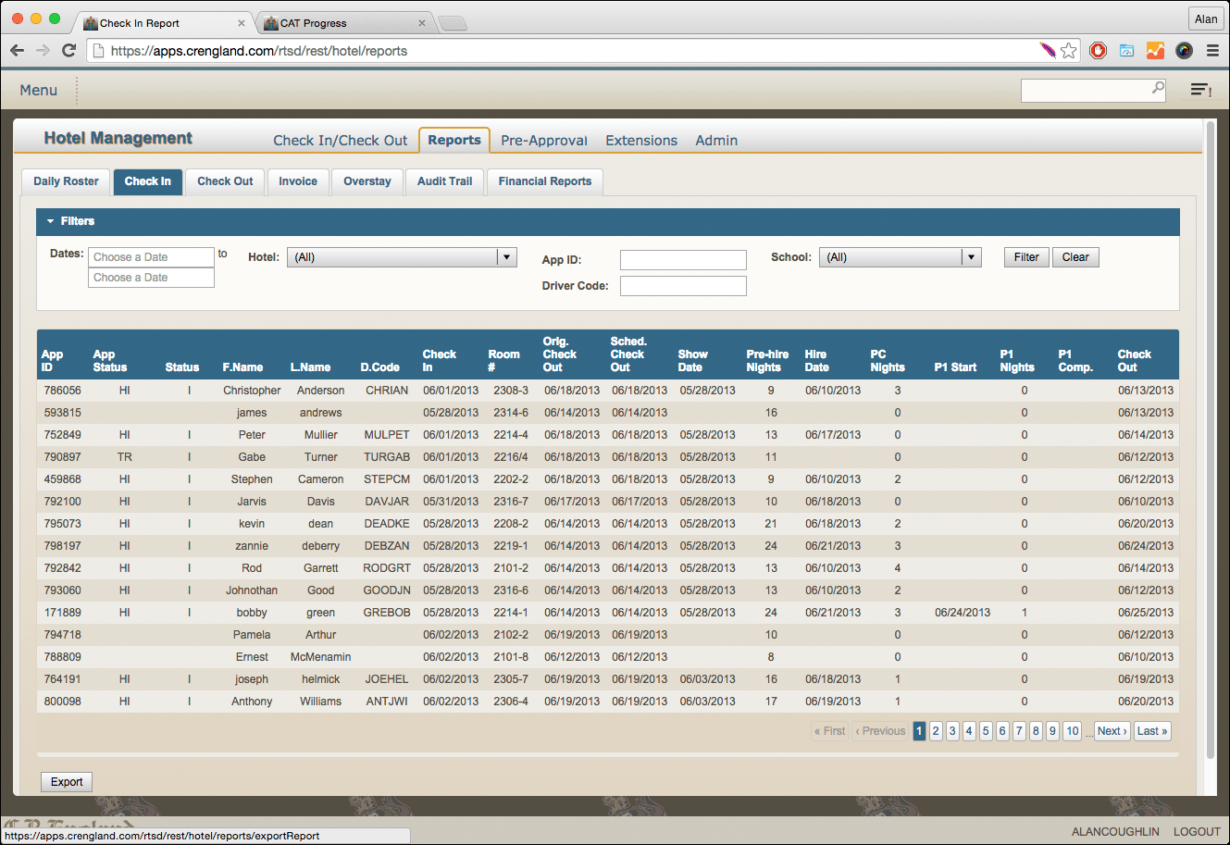Image resolution: width=1230 pixels, height=845 pixels.
Task: Open the Admin section
Action: [x=716, y=141]
